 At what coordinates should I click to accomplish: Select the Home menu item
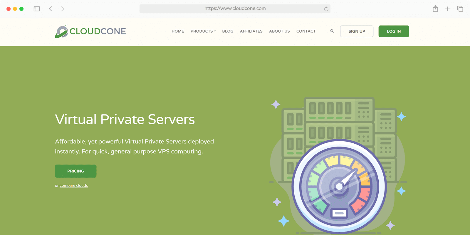point(178,31)
